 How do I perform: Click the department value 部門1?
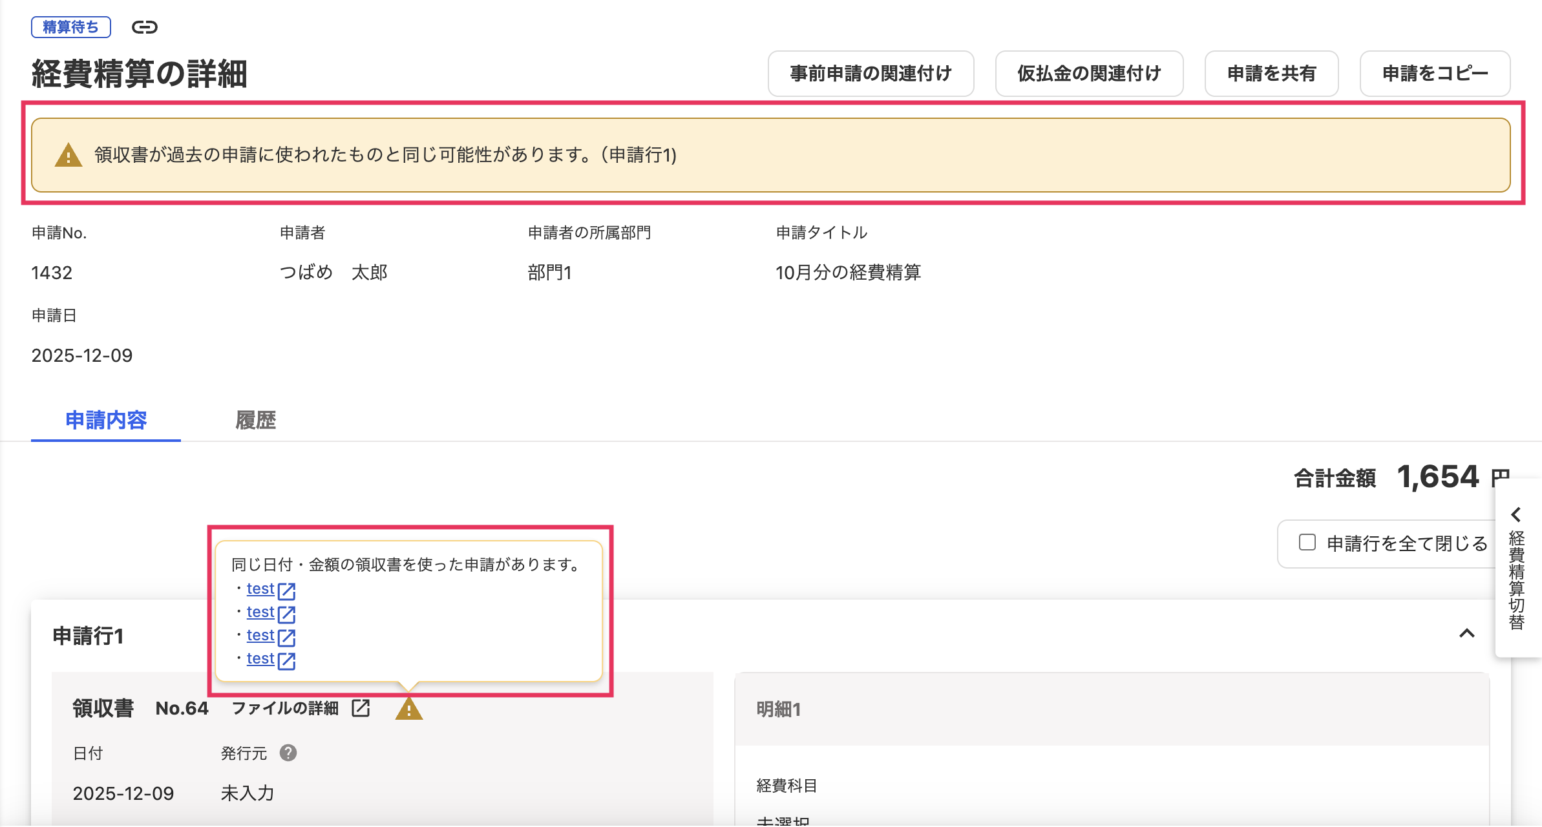[549, 273]
